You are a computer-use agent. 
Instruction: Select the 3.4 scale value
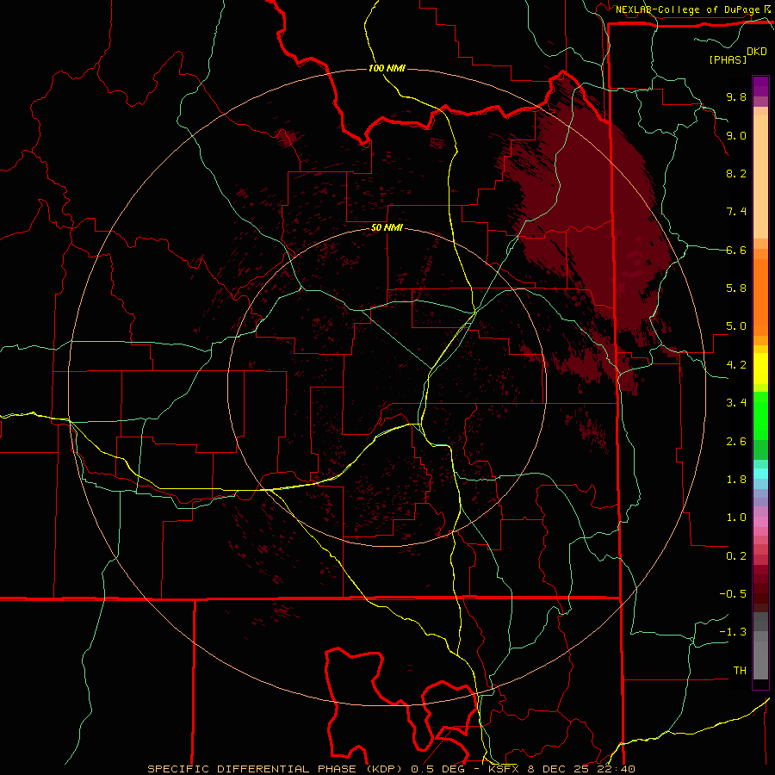[736, 403]
